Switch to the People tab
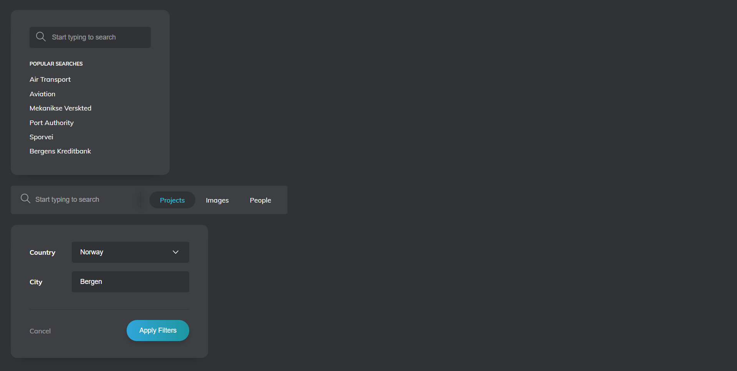Image resolution: width=737 pixels, height=371 pixels. click(x=260, y=200)
